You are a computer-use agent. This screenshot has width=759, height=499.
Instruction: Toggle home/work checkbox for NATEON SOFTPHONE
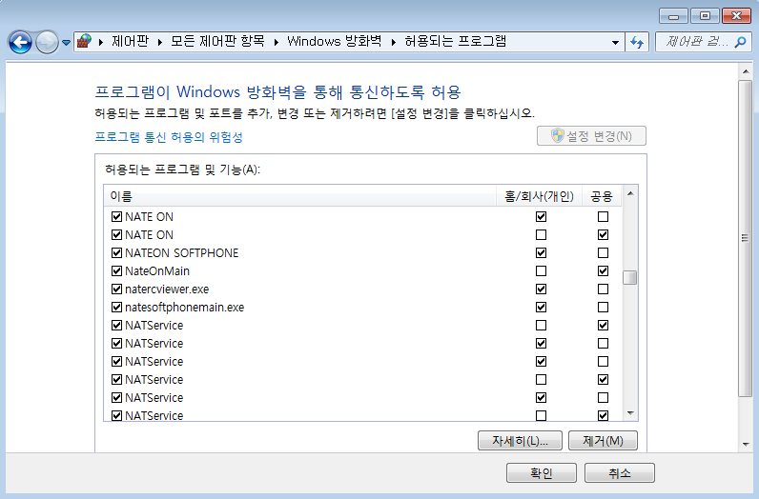pos(542,253)
